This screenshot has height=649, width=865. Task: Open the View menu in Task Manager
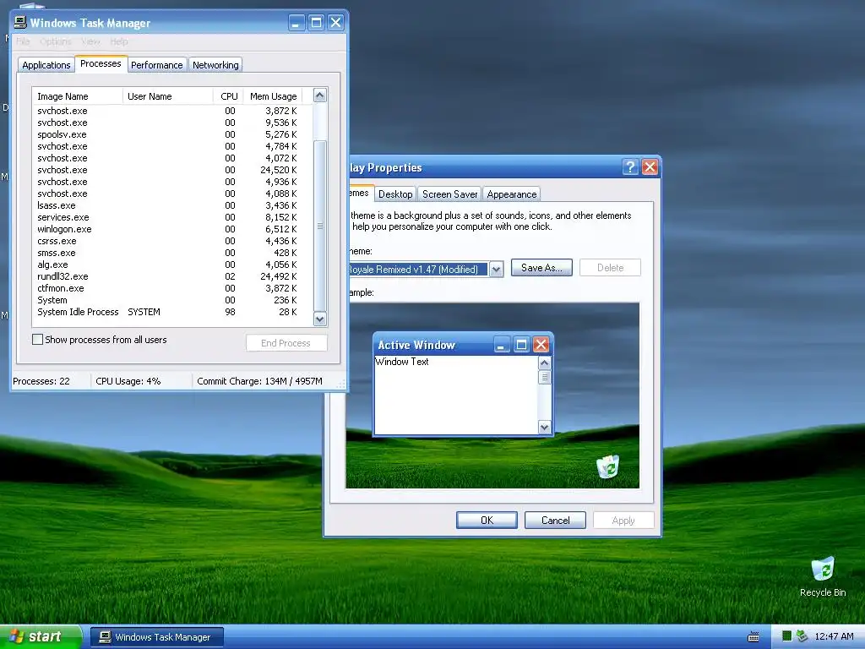[90, 41]
